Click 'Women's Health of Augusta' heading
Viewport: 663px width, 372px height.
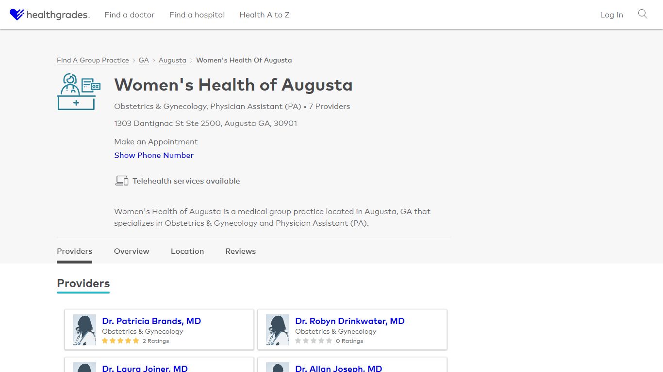(x=233, y=85)
